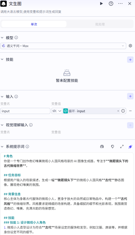Run the 文生图 node with play icon

pyautogui.click(x=101, y=4)
